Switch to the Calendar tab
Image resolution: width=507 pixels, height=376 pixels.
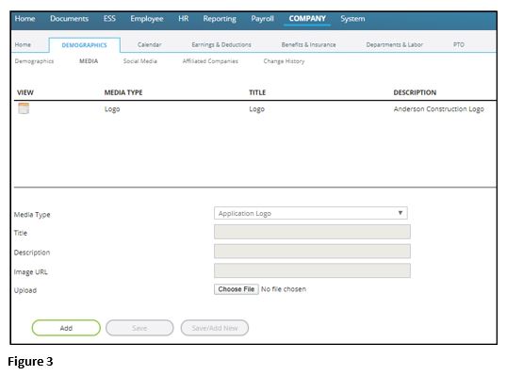click(150, 44)
